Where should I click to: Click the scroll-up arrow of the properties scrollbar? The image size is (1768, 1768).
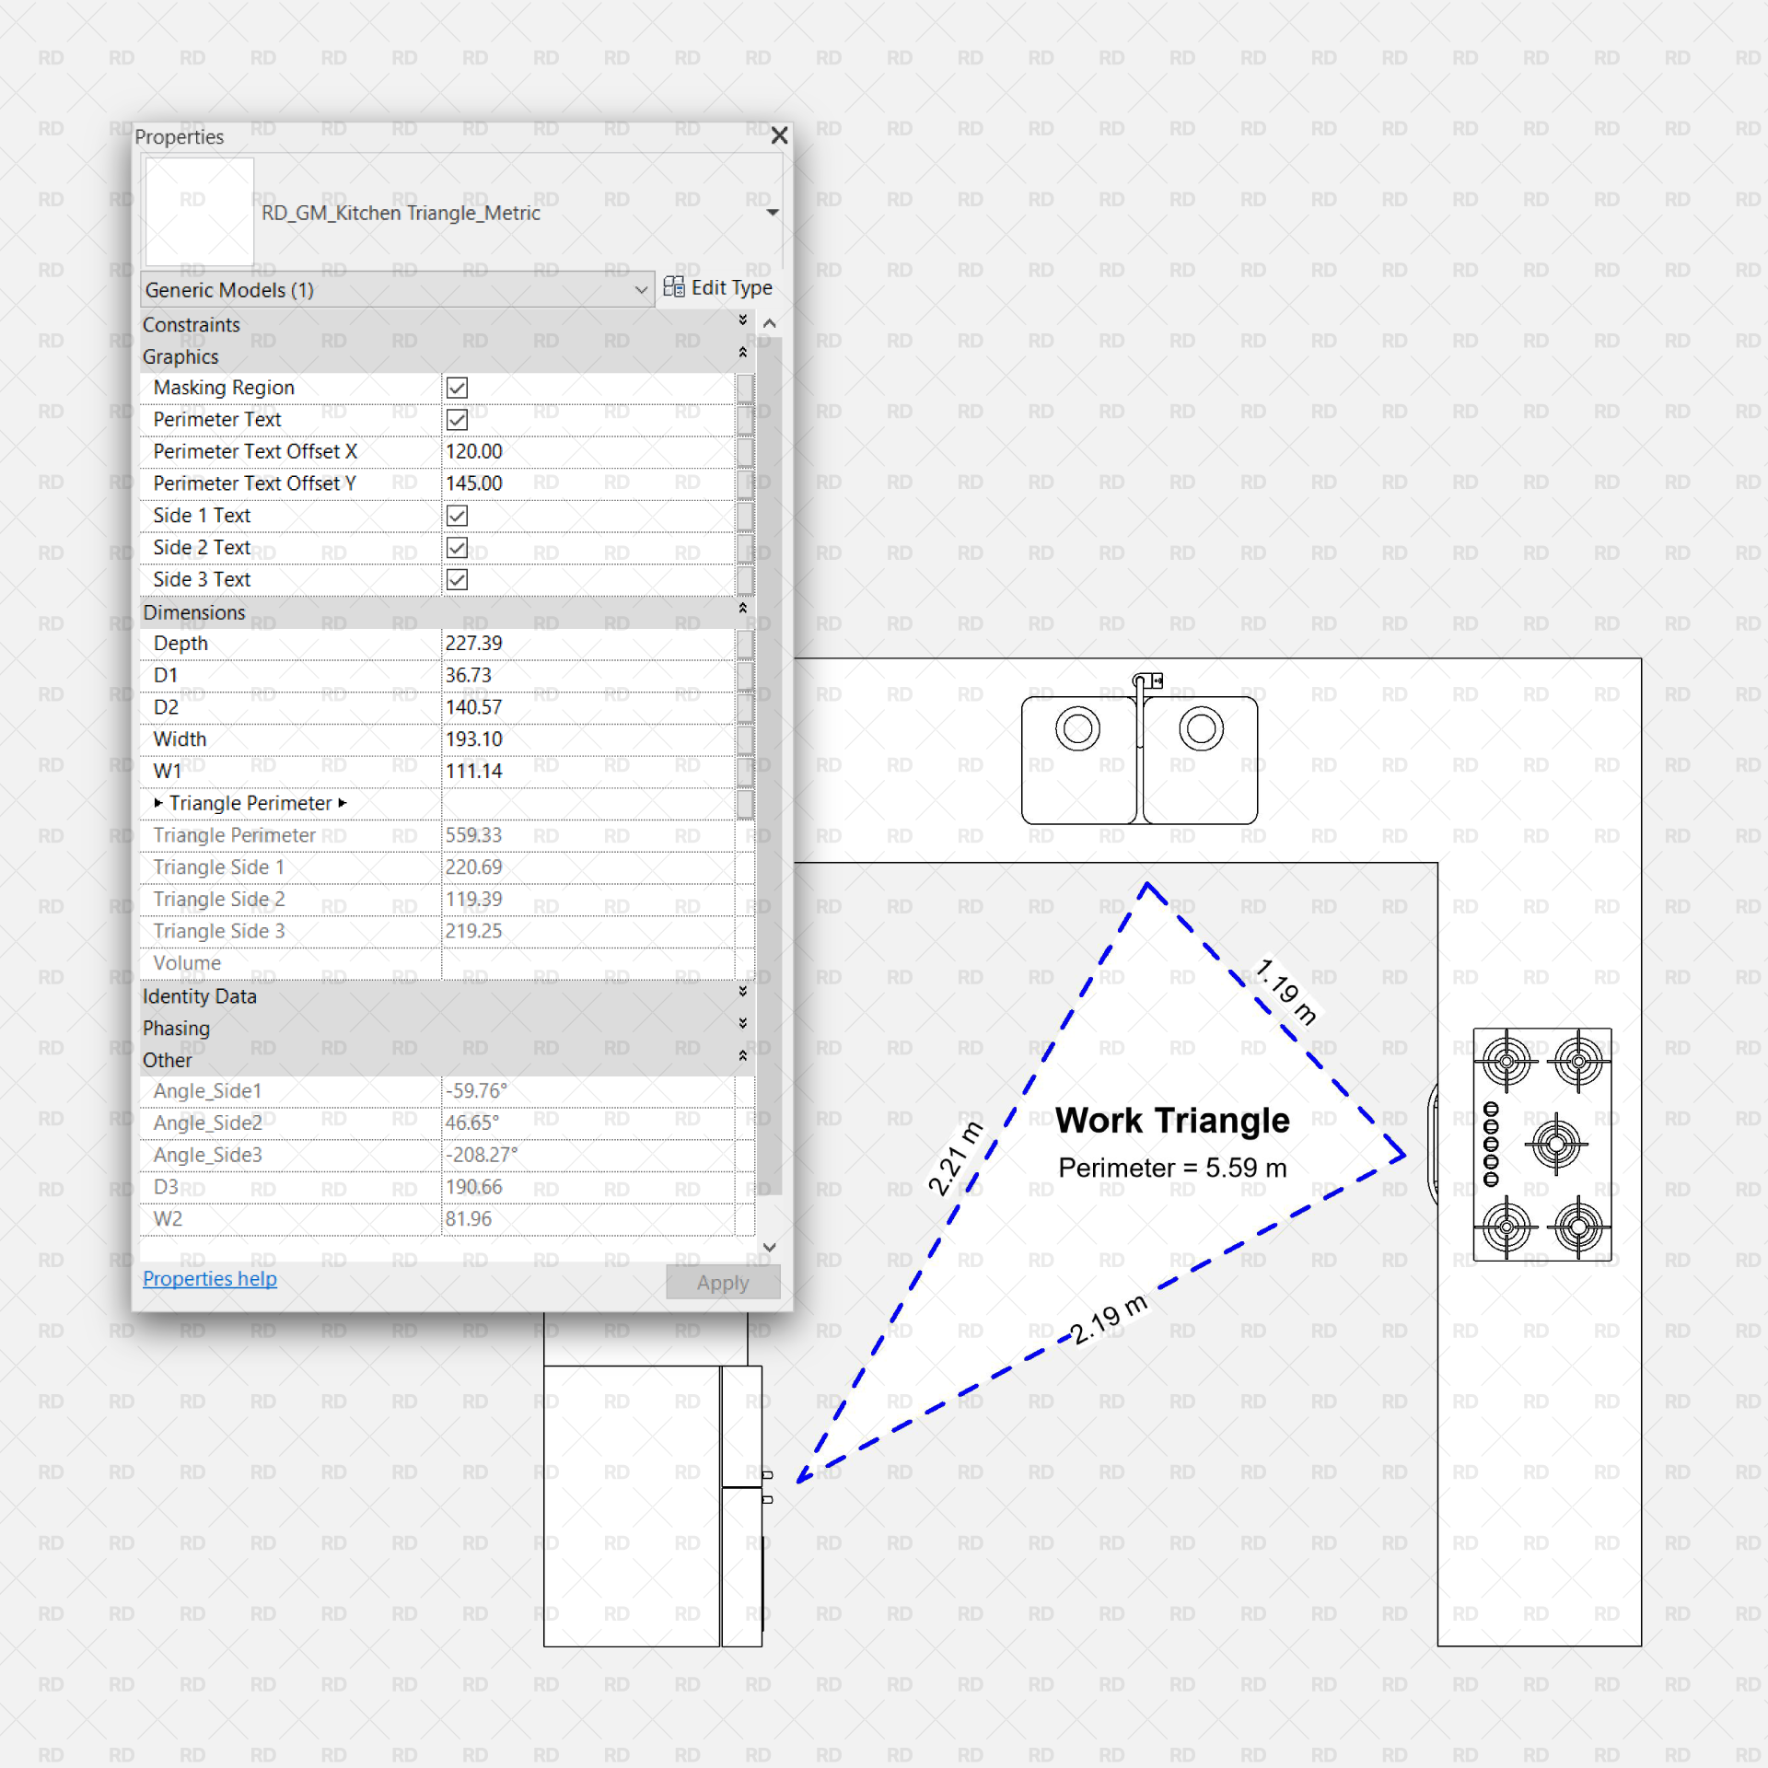(x=769, y=323)
